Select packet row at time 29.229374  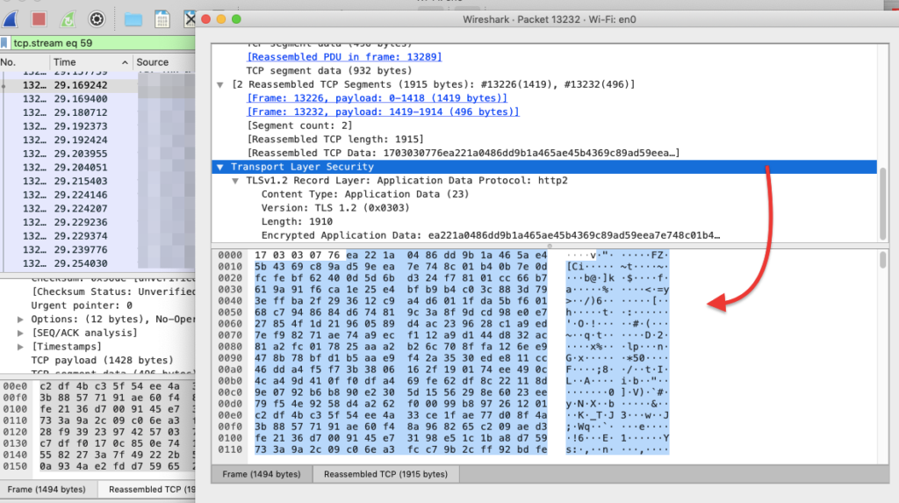click(x=97, y=236)
